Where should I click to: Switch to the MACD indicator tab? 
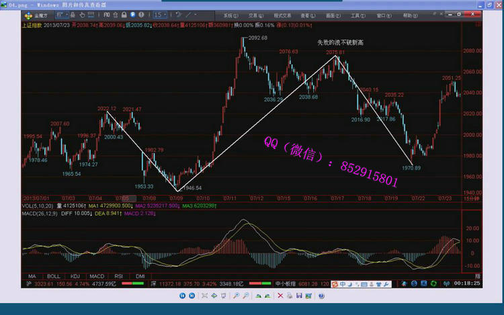coord(97,276)
